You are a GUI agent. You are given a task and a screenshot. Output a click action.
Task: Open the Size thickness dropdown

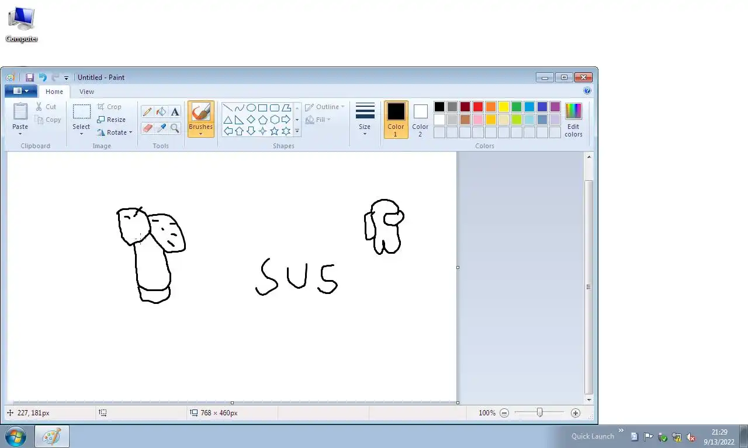tap(365, 120)
